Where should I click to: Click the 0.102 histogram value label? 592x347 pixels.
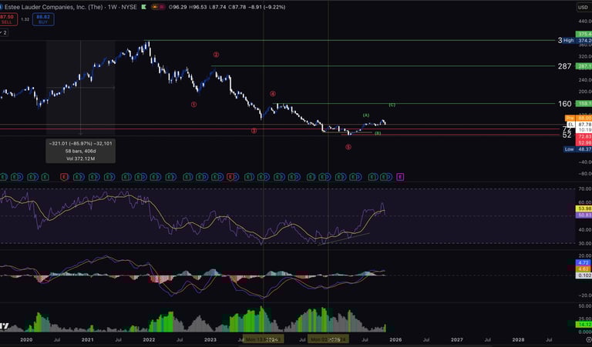pyautogui.click(x=584, y=275)
